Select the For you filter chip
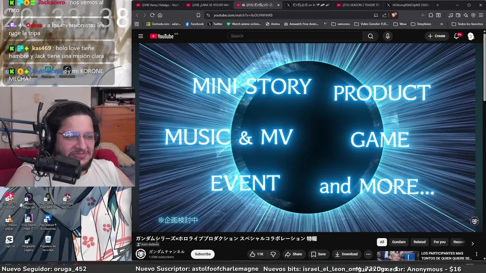 coord(440,242)
